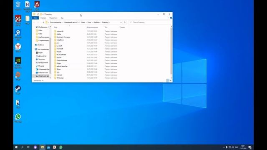Click the microphone icon in system tray
The height and width of the screenshot is (150, 267).
227,147
